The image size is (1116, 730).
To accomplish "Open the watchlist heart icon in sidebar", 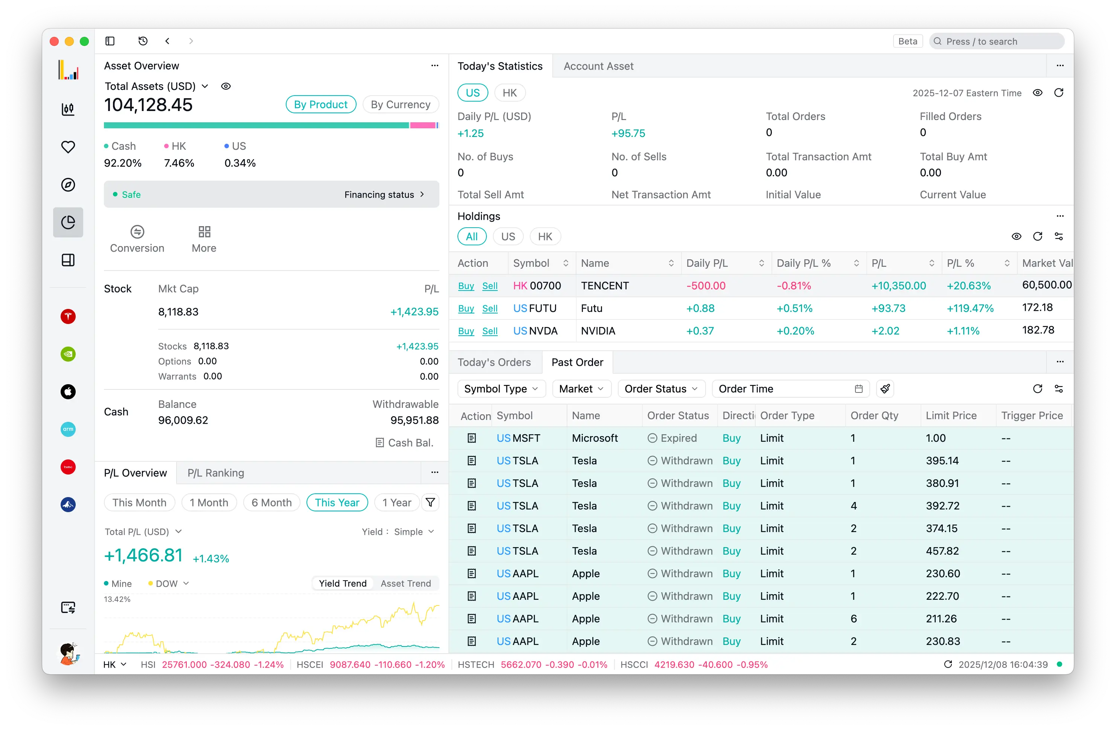I will (x=68, y=147).
